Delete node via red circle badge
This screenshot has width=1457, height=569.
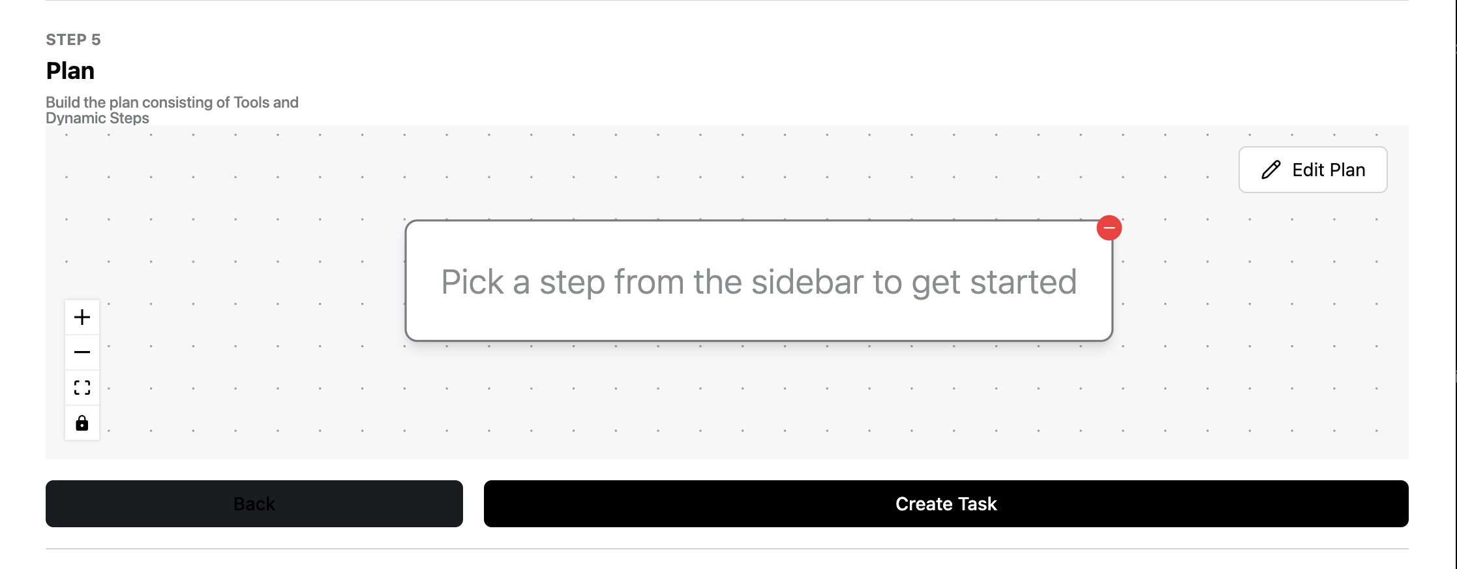[1109, 228]
